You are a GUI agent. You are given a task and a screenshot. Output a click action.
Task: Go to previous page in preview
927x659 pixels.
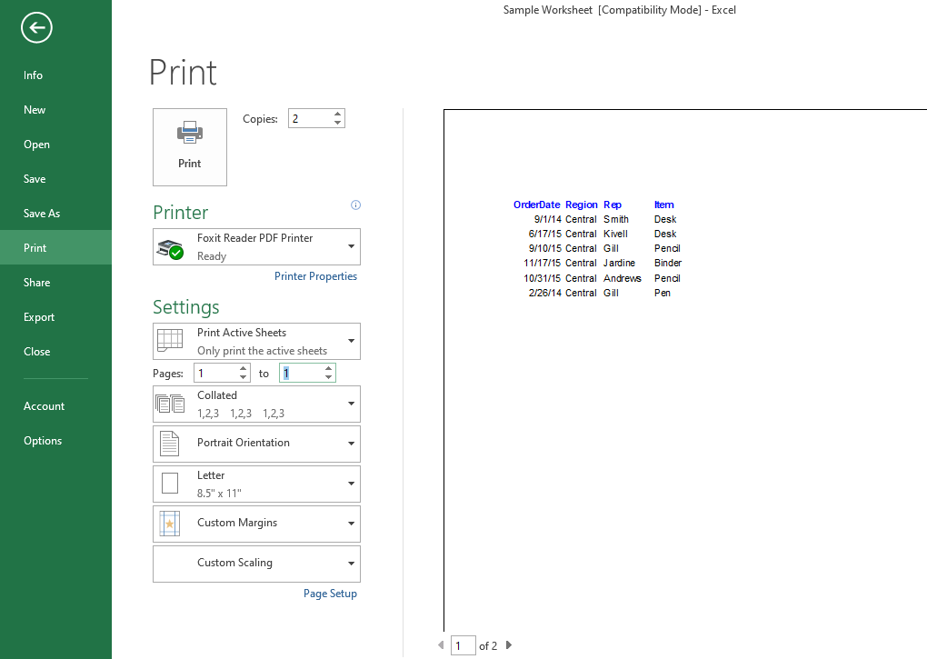[442, 645]
